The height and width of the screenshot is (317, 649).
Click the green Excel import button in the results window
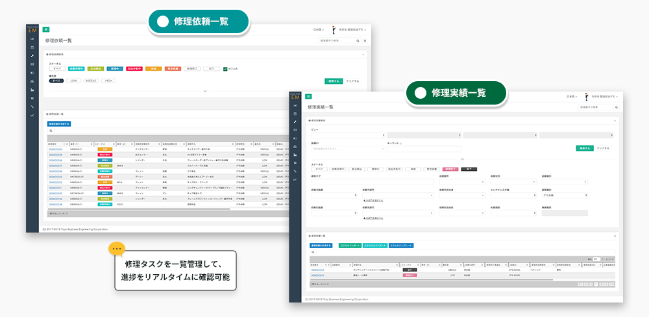[x=350, y=246]
